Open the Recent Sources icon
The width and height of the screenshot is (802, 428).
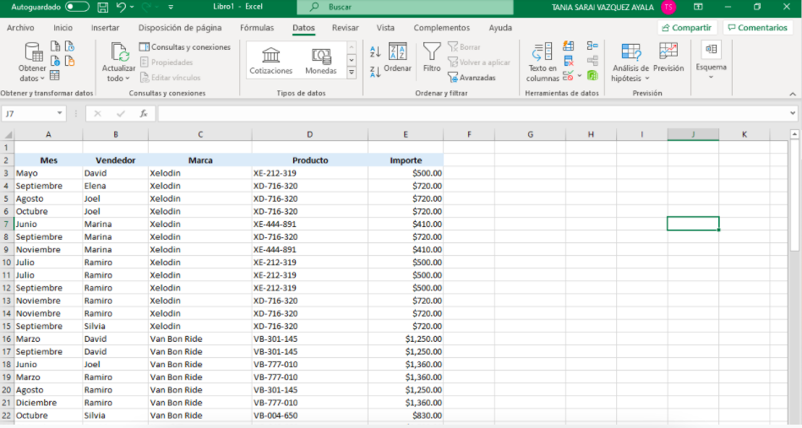pyautogui.click(x=69, y=47)
